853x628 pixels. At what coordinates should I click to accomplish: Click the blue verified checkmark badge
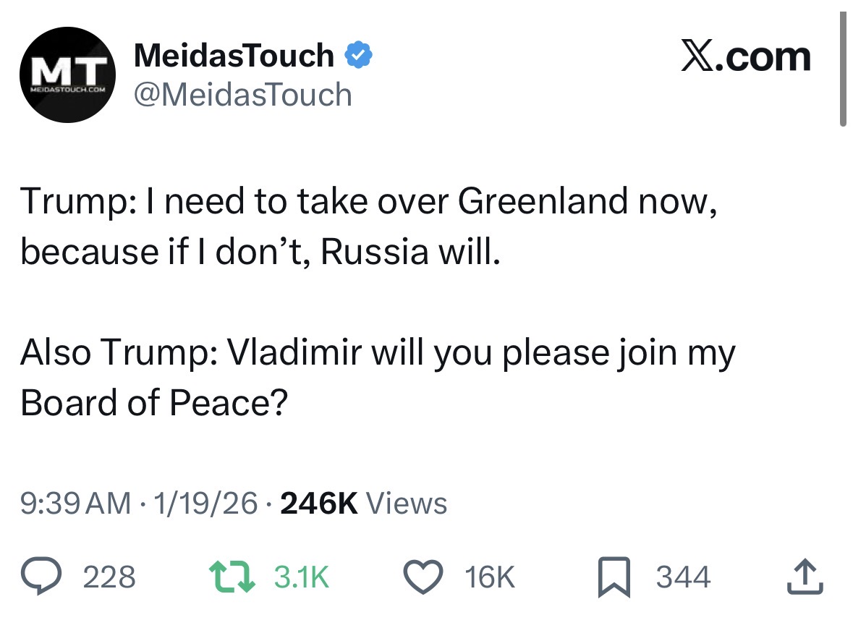(359, 55)
